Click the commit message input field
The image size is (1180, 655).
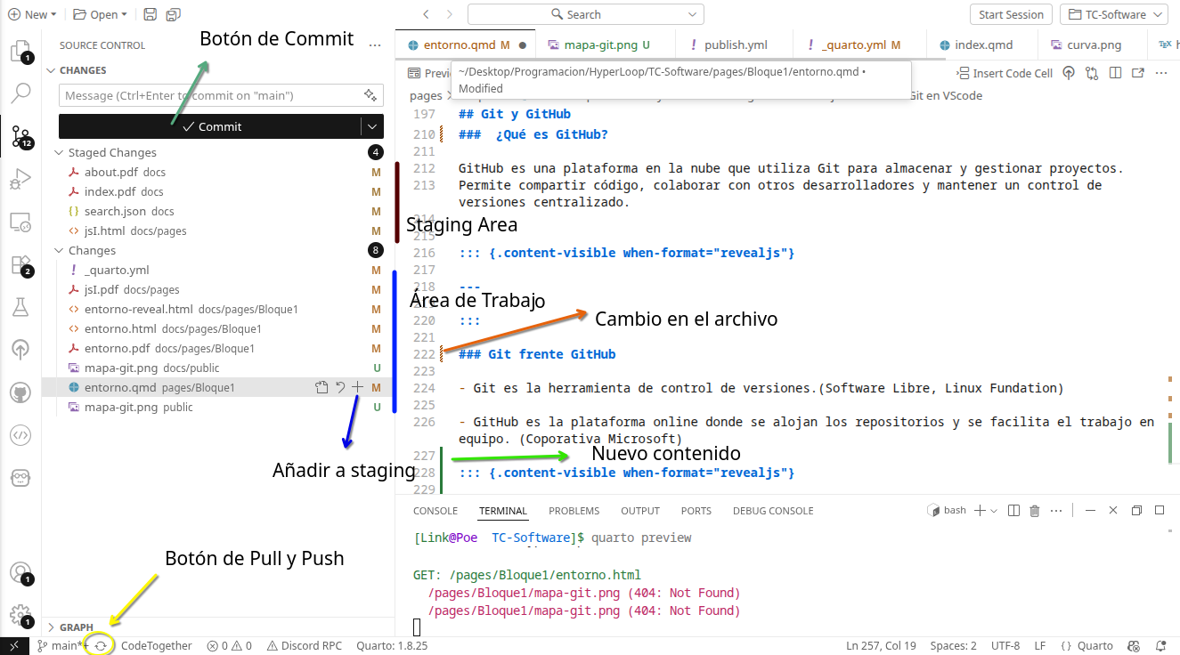tap(209, 95)
